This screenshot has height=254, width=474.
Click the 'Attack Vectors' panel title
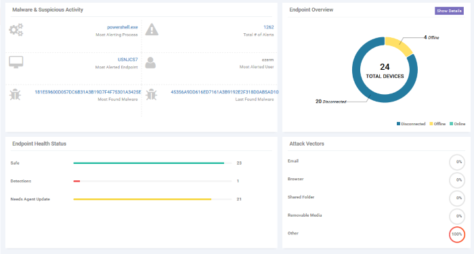[307, 144]
